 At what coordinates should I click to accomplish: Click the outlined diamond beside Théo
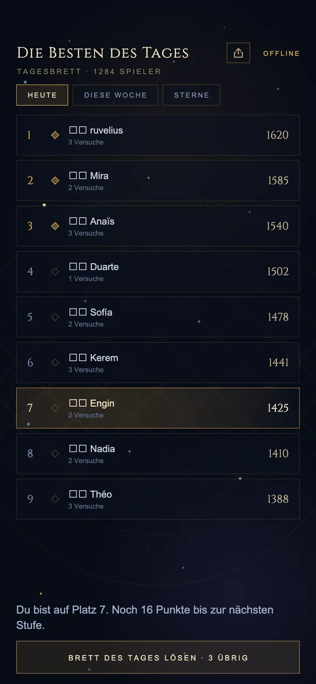[55, 499]
